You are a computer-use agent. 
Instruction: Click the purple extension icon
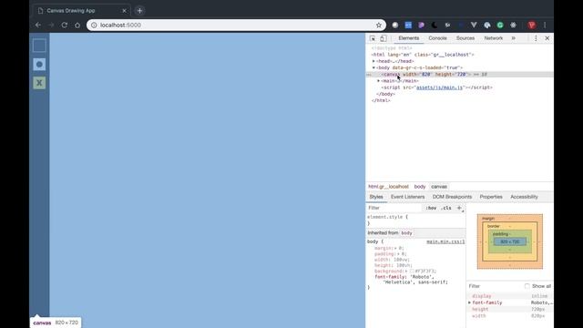point(421,25)
